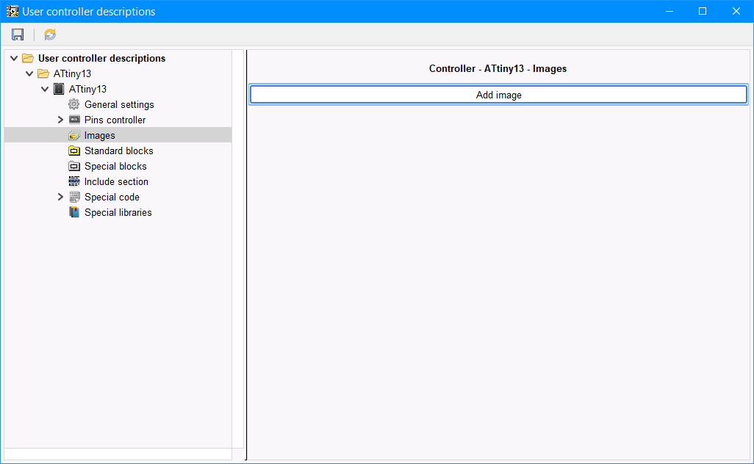Viewport: 754px width, 464px height.
Task: Click the Special blocks folder icon
Action: 74,166
